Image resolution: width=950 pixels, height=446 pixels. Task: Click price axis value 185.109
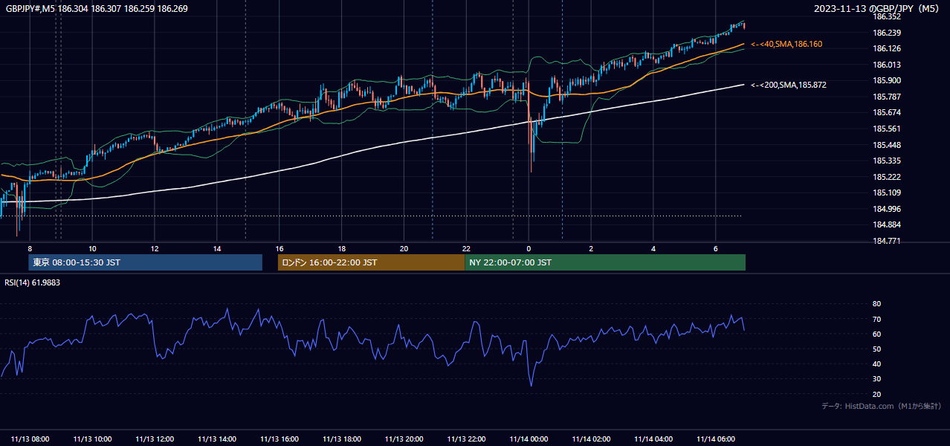(x=887, y=193)
